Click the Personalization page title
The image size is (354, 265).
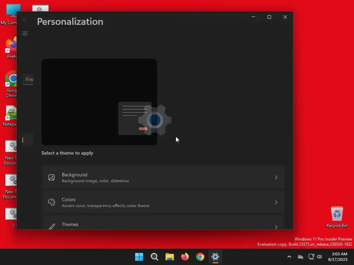[70, 22]
